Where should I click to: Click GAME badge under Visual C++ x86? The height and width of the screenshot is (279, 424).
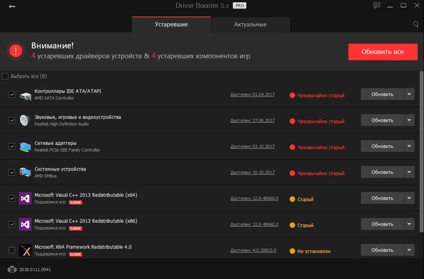click(x=76, y=228)
